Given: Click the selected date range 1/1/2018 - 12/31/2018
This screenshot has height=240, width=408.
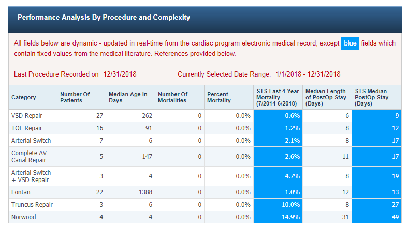Looking at the screenshot, I should (307, 74).
